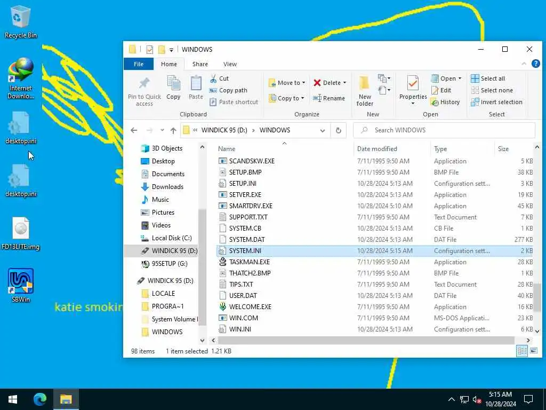The width and height of the screenshot is (546, 410).
Task: Click WINDICK 95 (D:) in address bar
Action: pos(224,130)
